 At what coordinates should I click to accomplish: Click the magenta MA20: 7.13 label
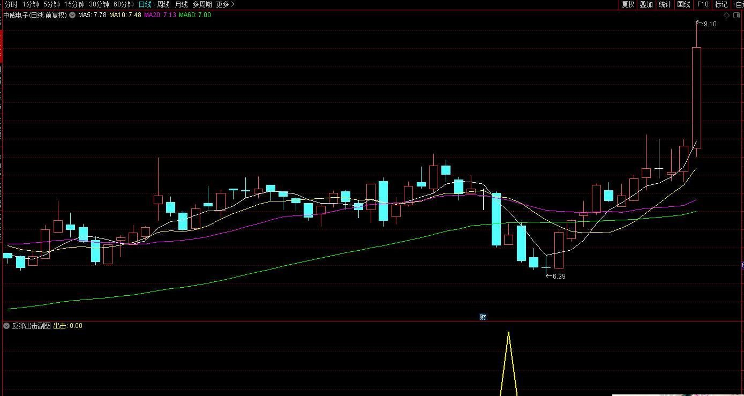[160, 15]
